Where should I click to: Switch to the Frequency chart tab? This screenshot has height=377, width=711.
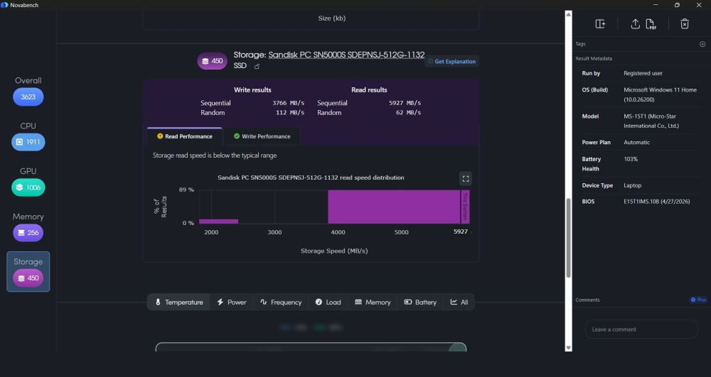click(x=281, y=302)
